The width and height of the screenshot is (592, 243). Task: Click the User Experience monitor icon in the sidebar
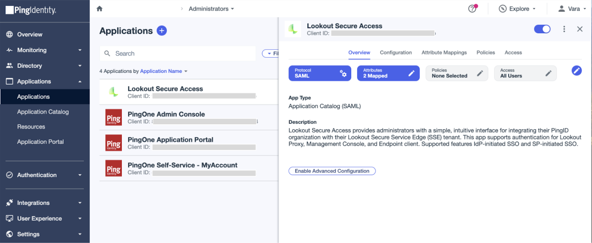[10, 218]
